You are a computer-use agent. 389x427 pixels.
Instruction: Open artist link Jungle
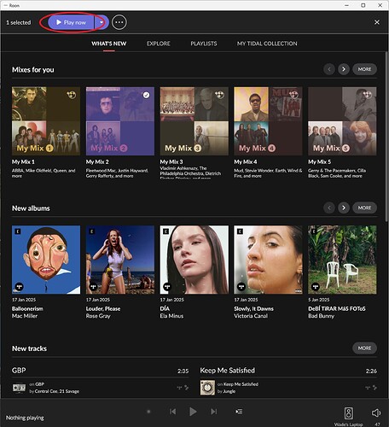[229, 391]
